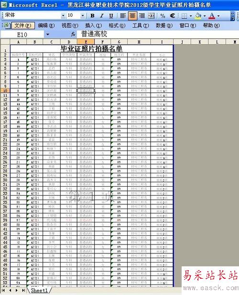The height and width of the screenshot is (295, 239).
Task: Switch to Sheet1 tab
Action: pos(39,290)
